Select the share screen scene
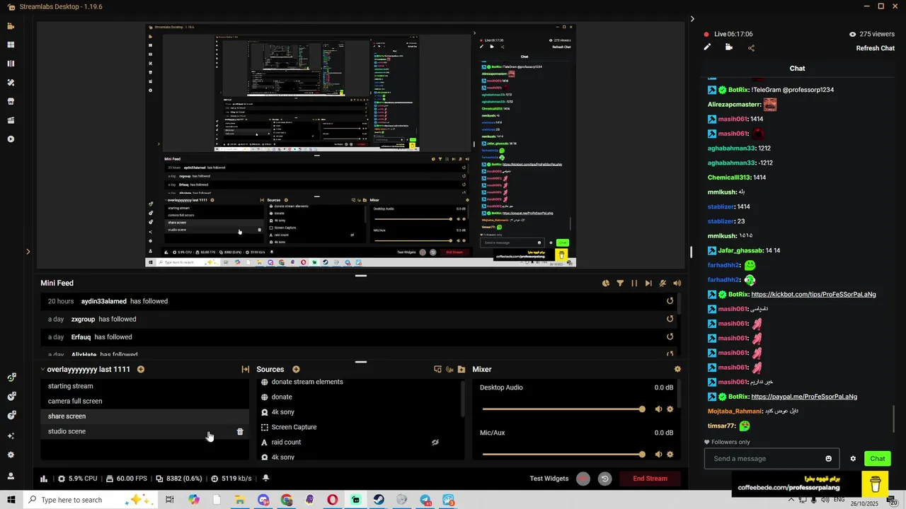Screen dimensions: 906x509 [144, 416]
